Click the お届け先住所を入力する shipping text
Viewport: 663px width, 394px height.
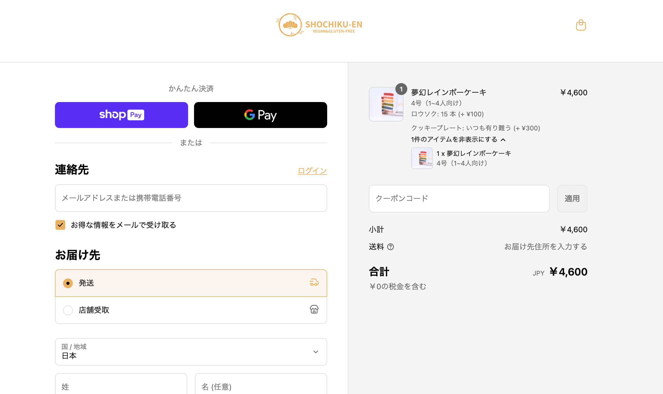tap(546, 247)
